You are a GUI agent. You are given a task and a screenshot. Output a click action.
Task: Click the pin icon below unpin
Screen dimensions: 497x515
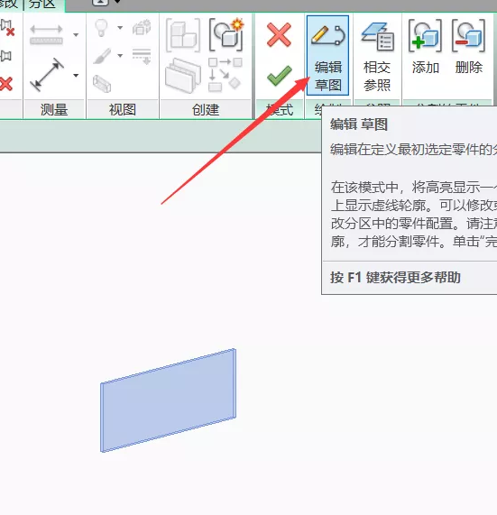pyautogui.click(x=5, y=56)
